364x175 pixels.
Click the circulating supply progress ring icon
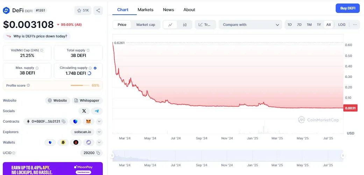click(89, 73)
